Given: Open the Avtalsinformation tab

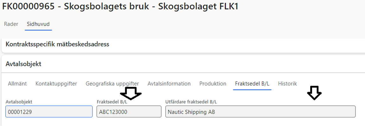Looking at the screenshot, I should click(x=169, y=84).
